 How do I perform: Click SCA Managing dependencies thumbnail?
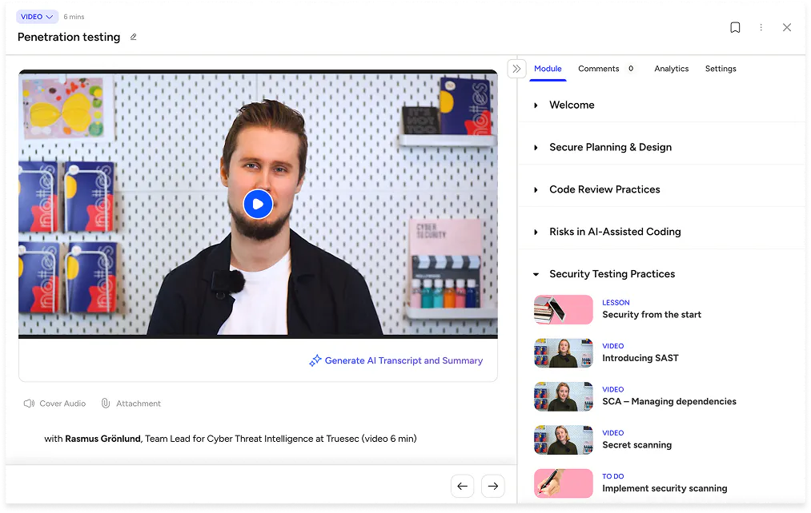[x=564, y=396]
